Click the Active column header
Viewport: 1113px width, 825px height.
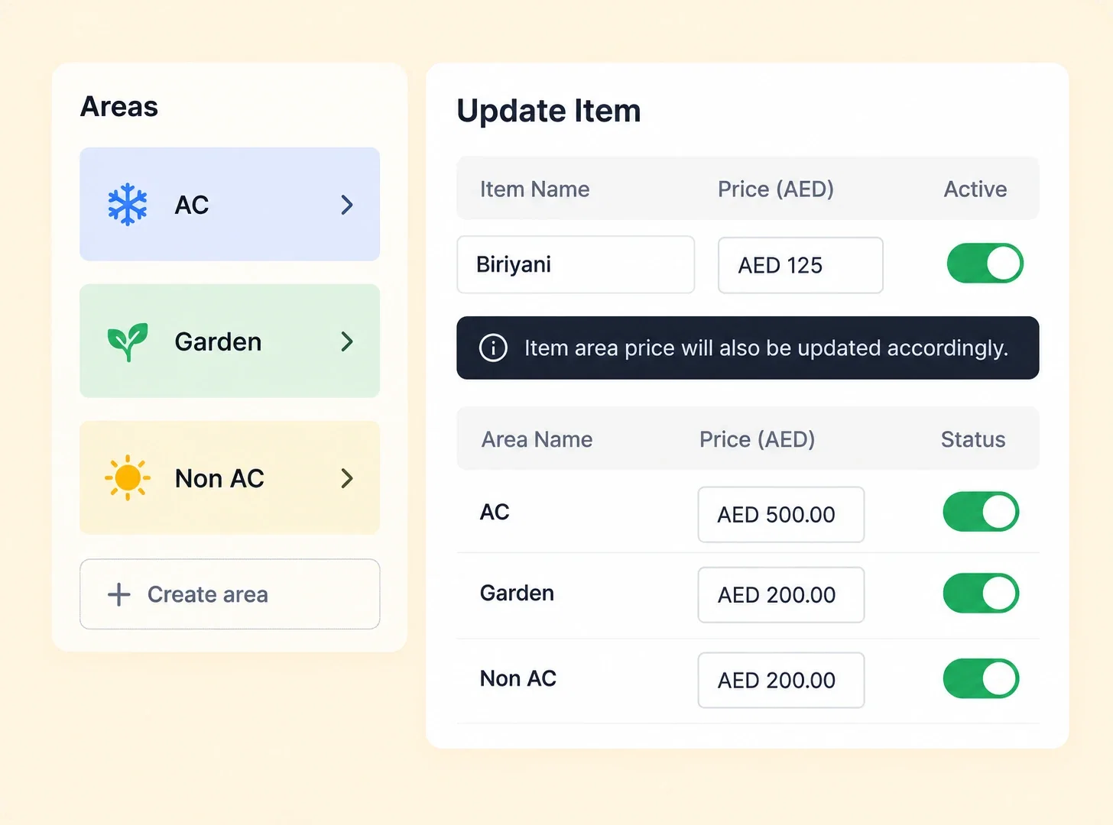(x=975, y=189)
